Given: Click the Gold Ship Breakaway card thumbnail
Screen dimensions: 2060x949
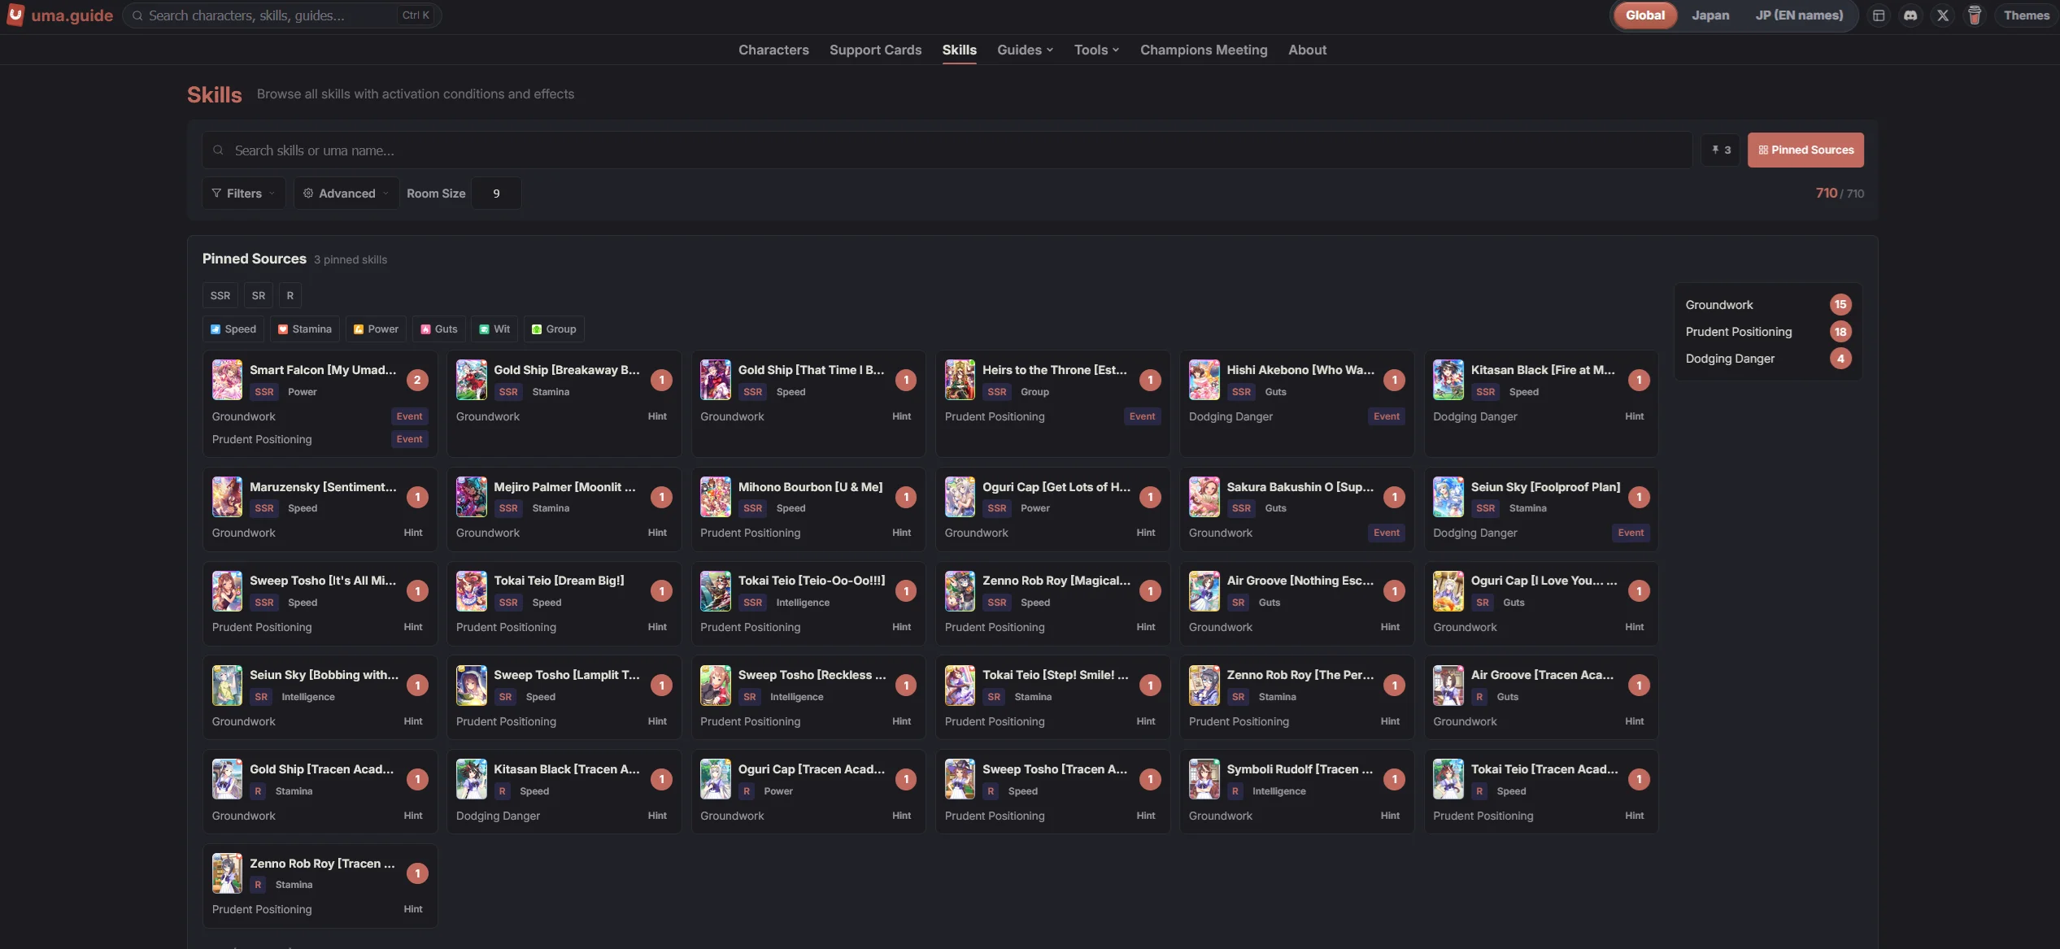Looking at the screenshot, I should 471,380.
